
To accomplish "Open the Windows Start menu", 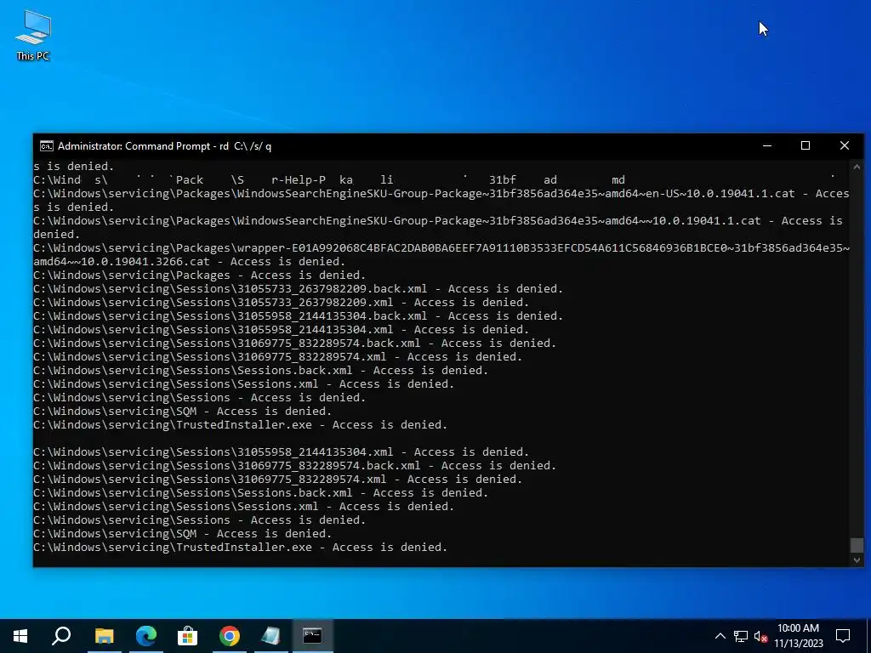I will pyautogui.click(x=20, y=636).
